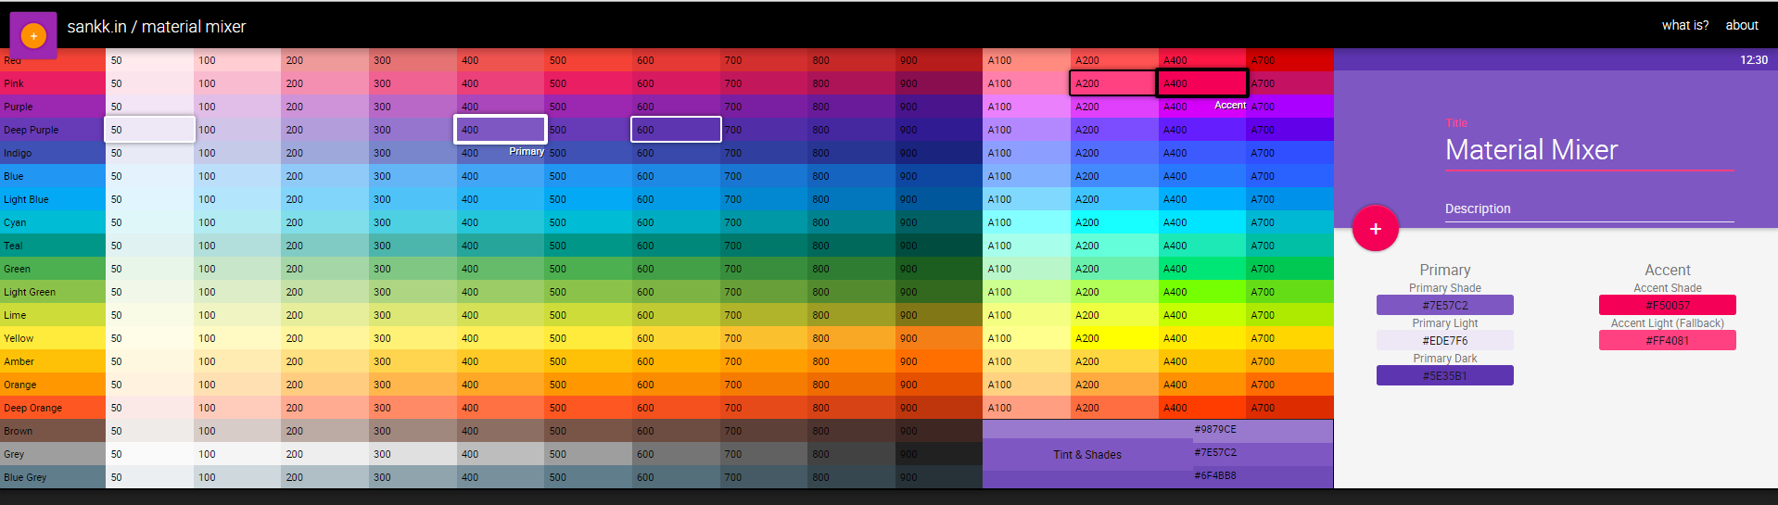Image resolution: width=1778 pixels, height=505 pixels.
Task: Click the Primary Dark #5E35B1 chip
Action: coord(1444,375)
